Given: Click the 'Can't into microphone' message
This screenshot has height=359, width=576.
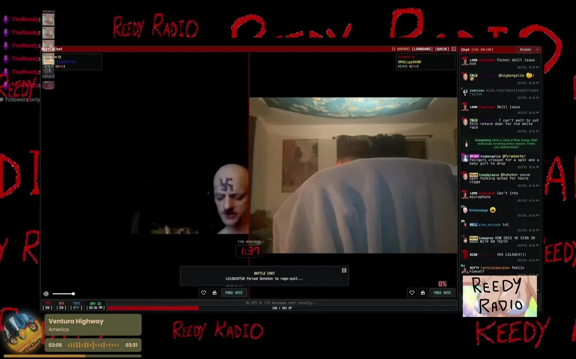Looking at the screenshot, I should [493, 195].
